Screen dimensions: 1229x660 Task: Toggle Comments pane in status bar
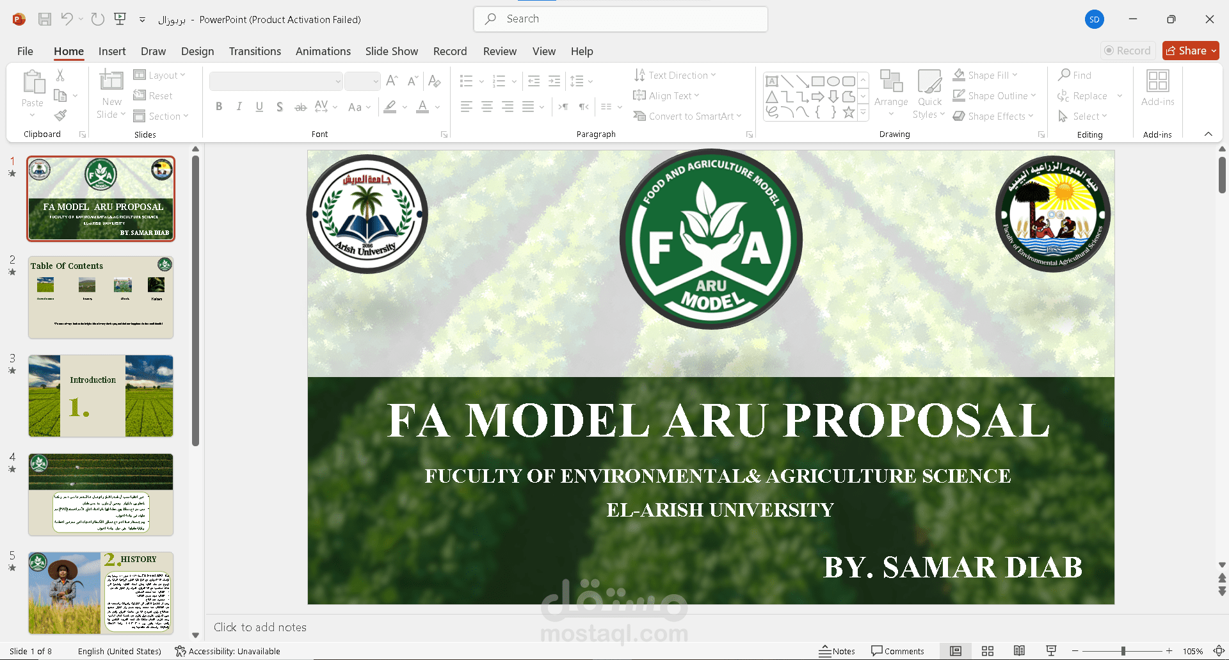(897, 651)
